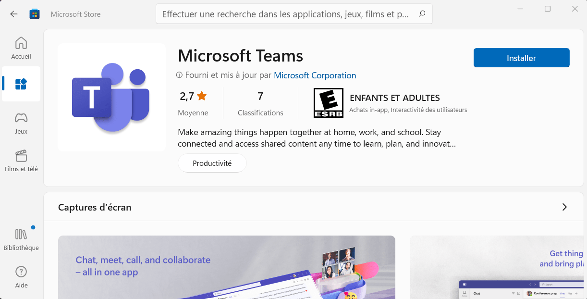Screen dimensions: 587x299
Task: Open the Accueil home icon
Action: 21,44
